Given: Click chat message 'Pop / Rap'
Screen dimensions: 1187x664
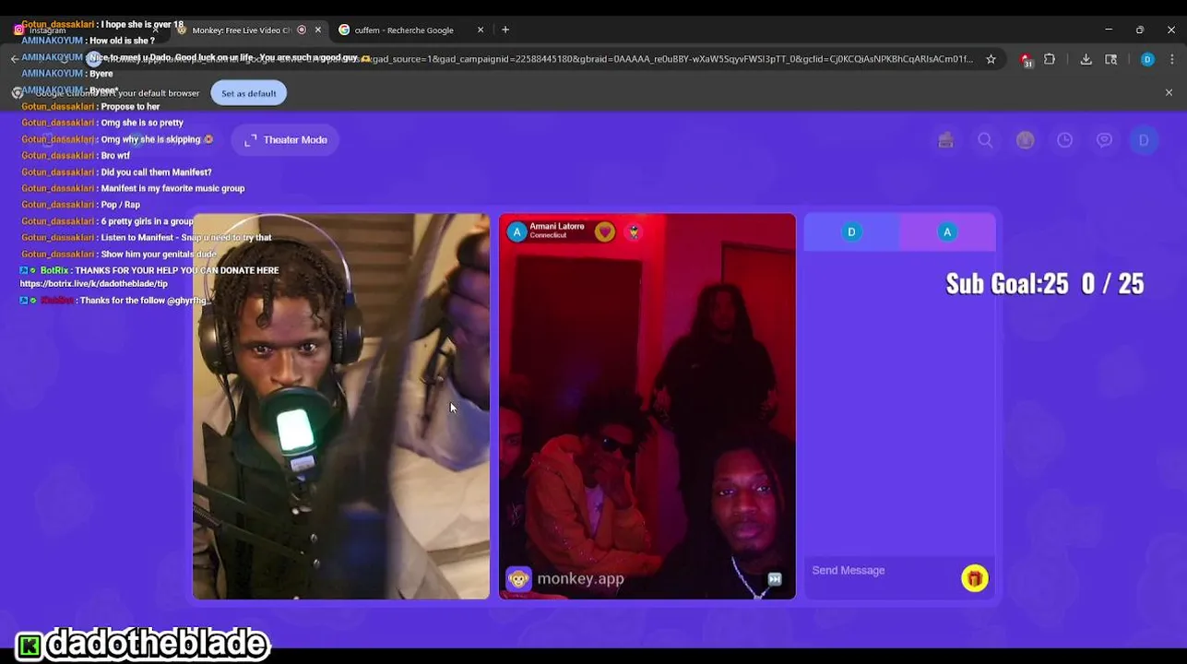Looking at the screenshot, I should (121, 205).
